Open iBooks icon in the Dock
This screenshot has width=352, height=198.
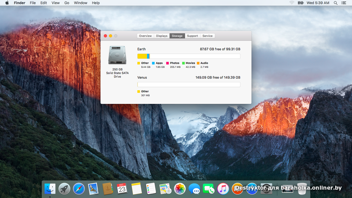pos(238,189)
